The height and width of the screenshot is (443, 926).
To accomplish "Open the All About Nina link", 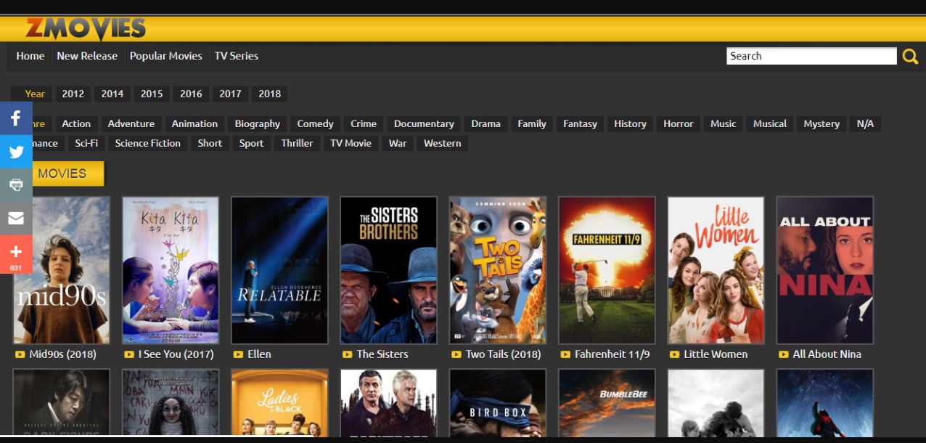I will pyautogui.click(x=827, y=354).
